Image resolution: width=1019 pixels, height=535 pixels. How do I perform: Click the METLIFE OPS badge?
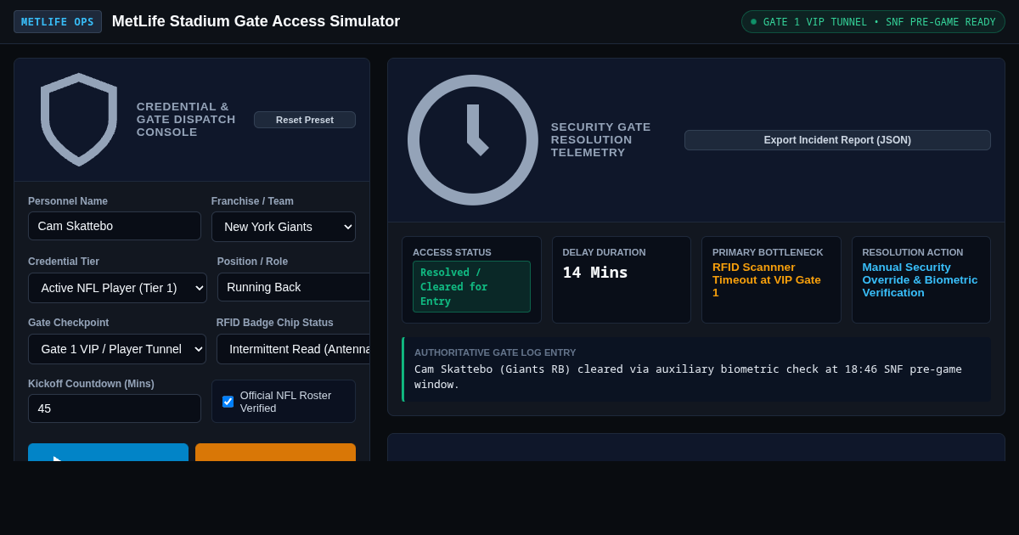[58, 22]
